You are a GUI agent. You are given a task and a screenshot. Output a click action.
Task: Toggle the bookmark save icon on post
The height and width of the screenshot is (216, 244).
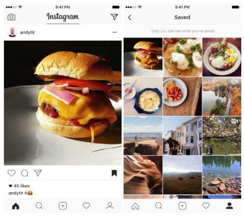[x=114, y=173]
